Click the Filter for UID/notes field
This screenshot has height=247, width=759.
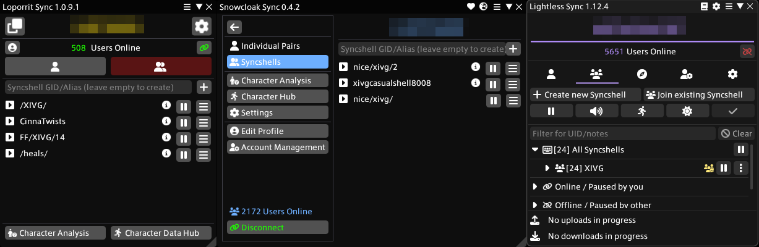tap(623, 133)
